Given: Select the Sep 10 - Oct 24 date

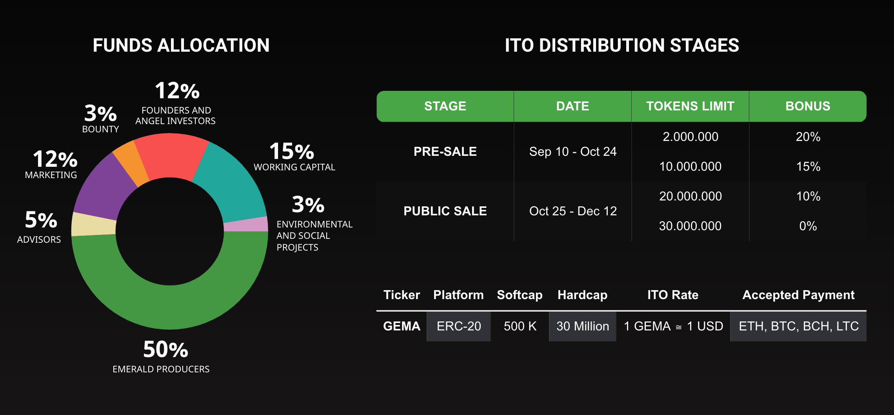Looking at the screenshot, I should 572,152.
